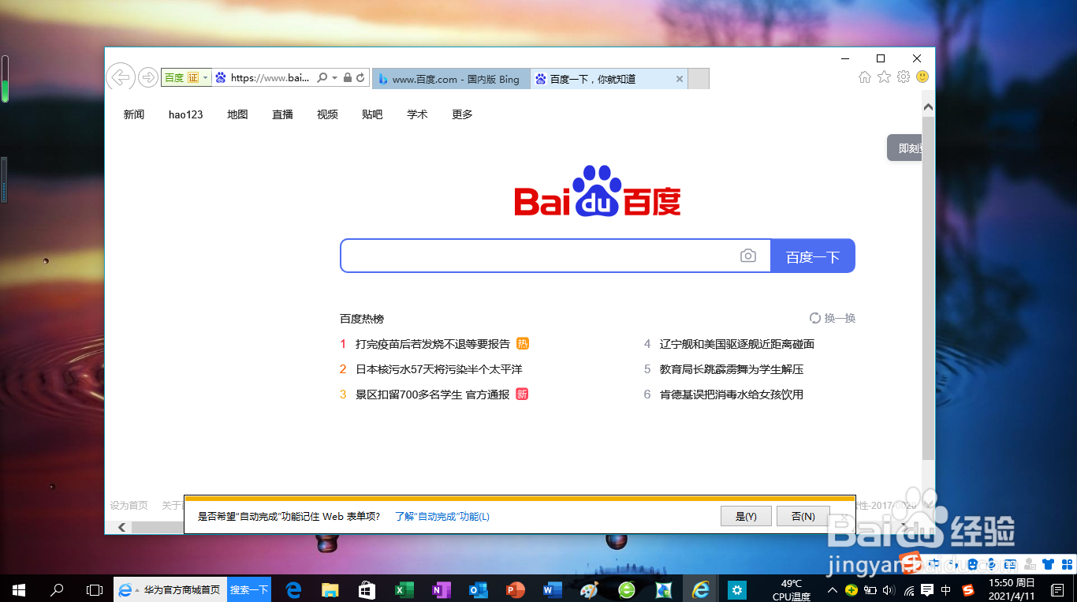Click the 百度一下 search button

click(x=813, y=256)
